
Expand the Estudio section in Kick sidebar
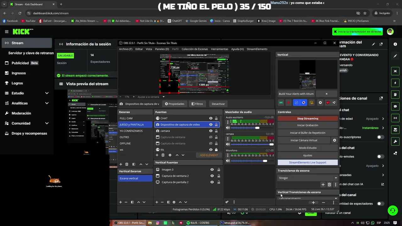click(47, 93)
